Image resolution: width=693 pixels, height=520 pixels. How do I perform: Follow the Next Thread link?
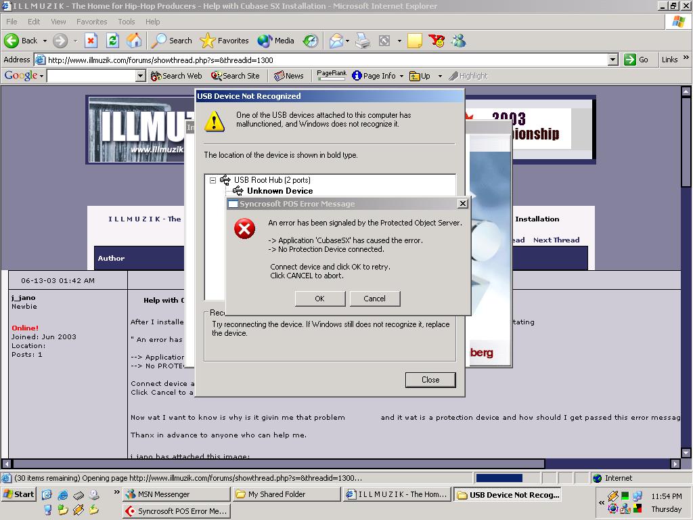point(556,240)
